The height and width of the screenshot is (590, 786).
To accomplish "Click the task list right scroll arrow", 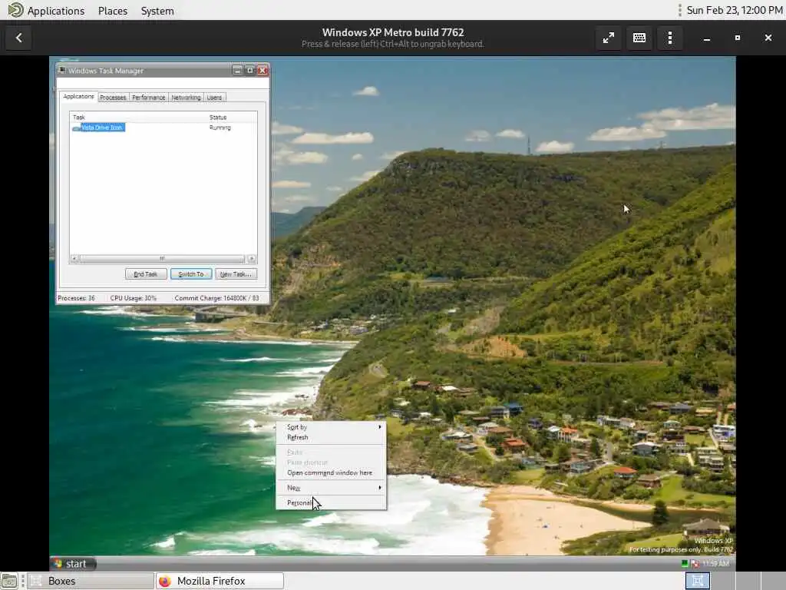I will coord(252,259).
